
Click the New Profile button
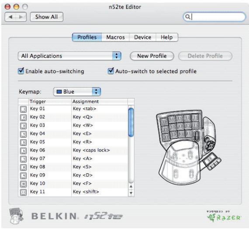(x=152, y=56)
